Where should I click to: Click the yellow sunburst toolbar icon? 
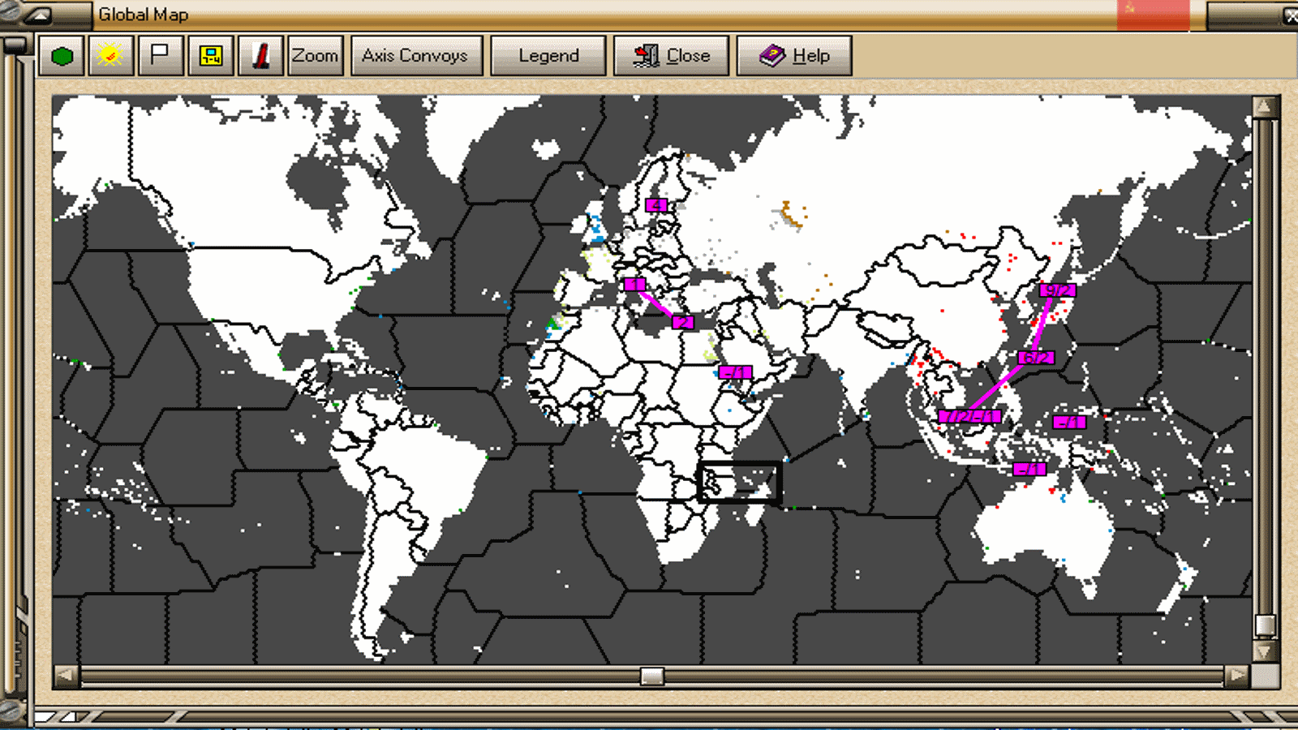coord(111,56)
